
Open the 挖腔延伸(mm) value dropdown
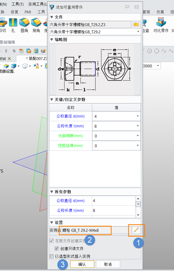pyautogui.click(x=138, y=146)
